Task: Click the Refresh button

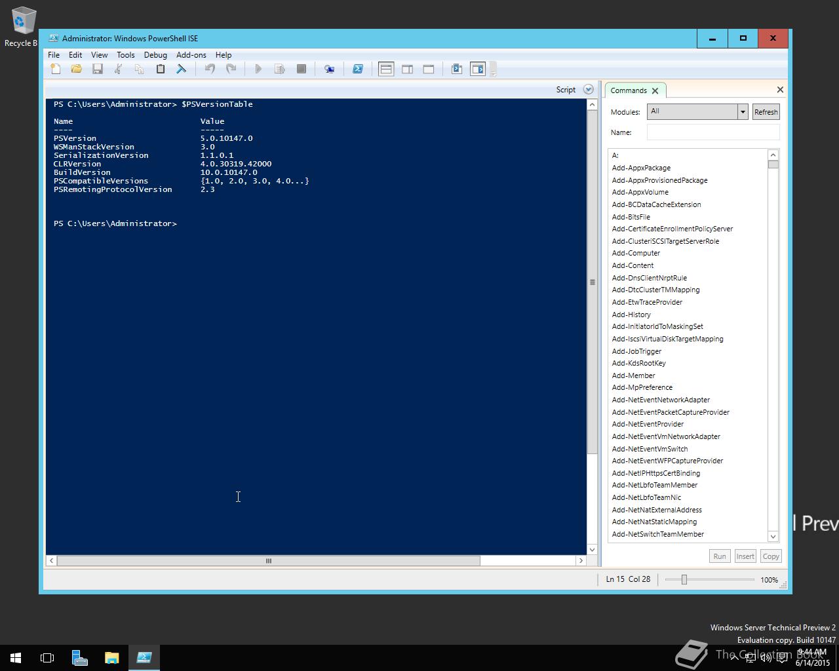Action: 766,112
